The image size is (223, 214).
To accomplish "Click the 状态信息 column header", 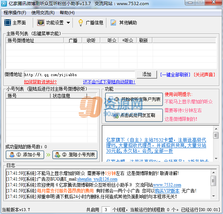I will pyautogui.click(x=69, y=96).
